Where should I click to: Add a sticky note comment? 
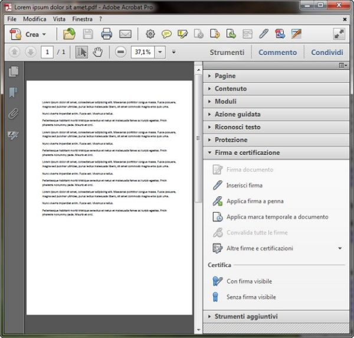[x=167, y=34]
